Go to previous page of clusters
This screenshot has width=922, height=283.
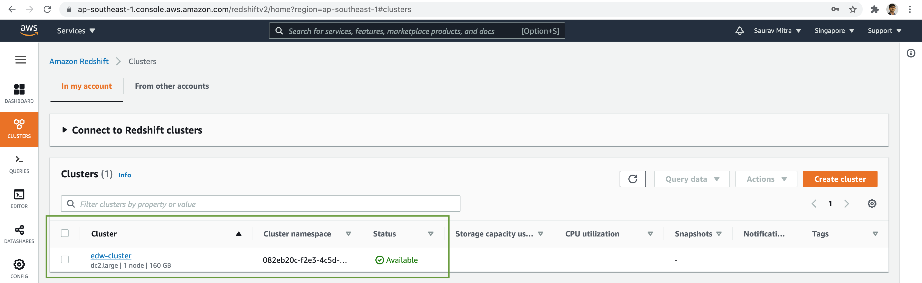click(x=814, y=203)
